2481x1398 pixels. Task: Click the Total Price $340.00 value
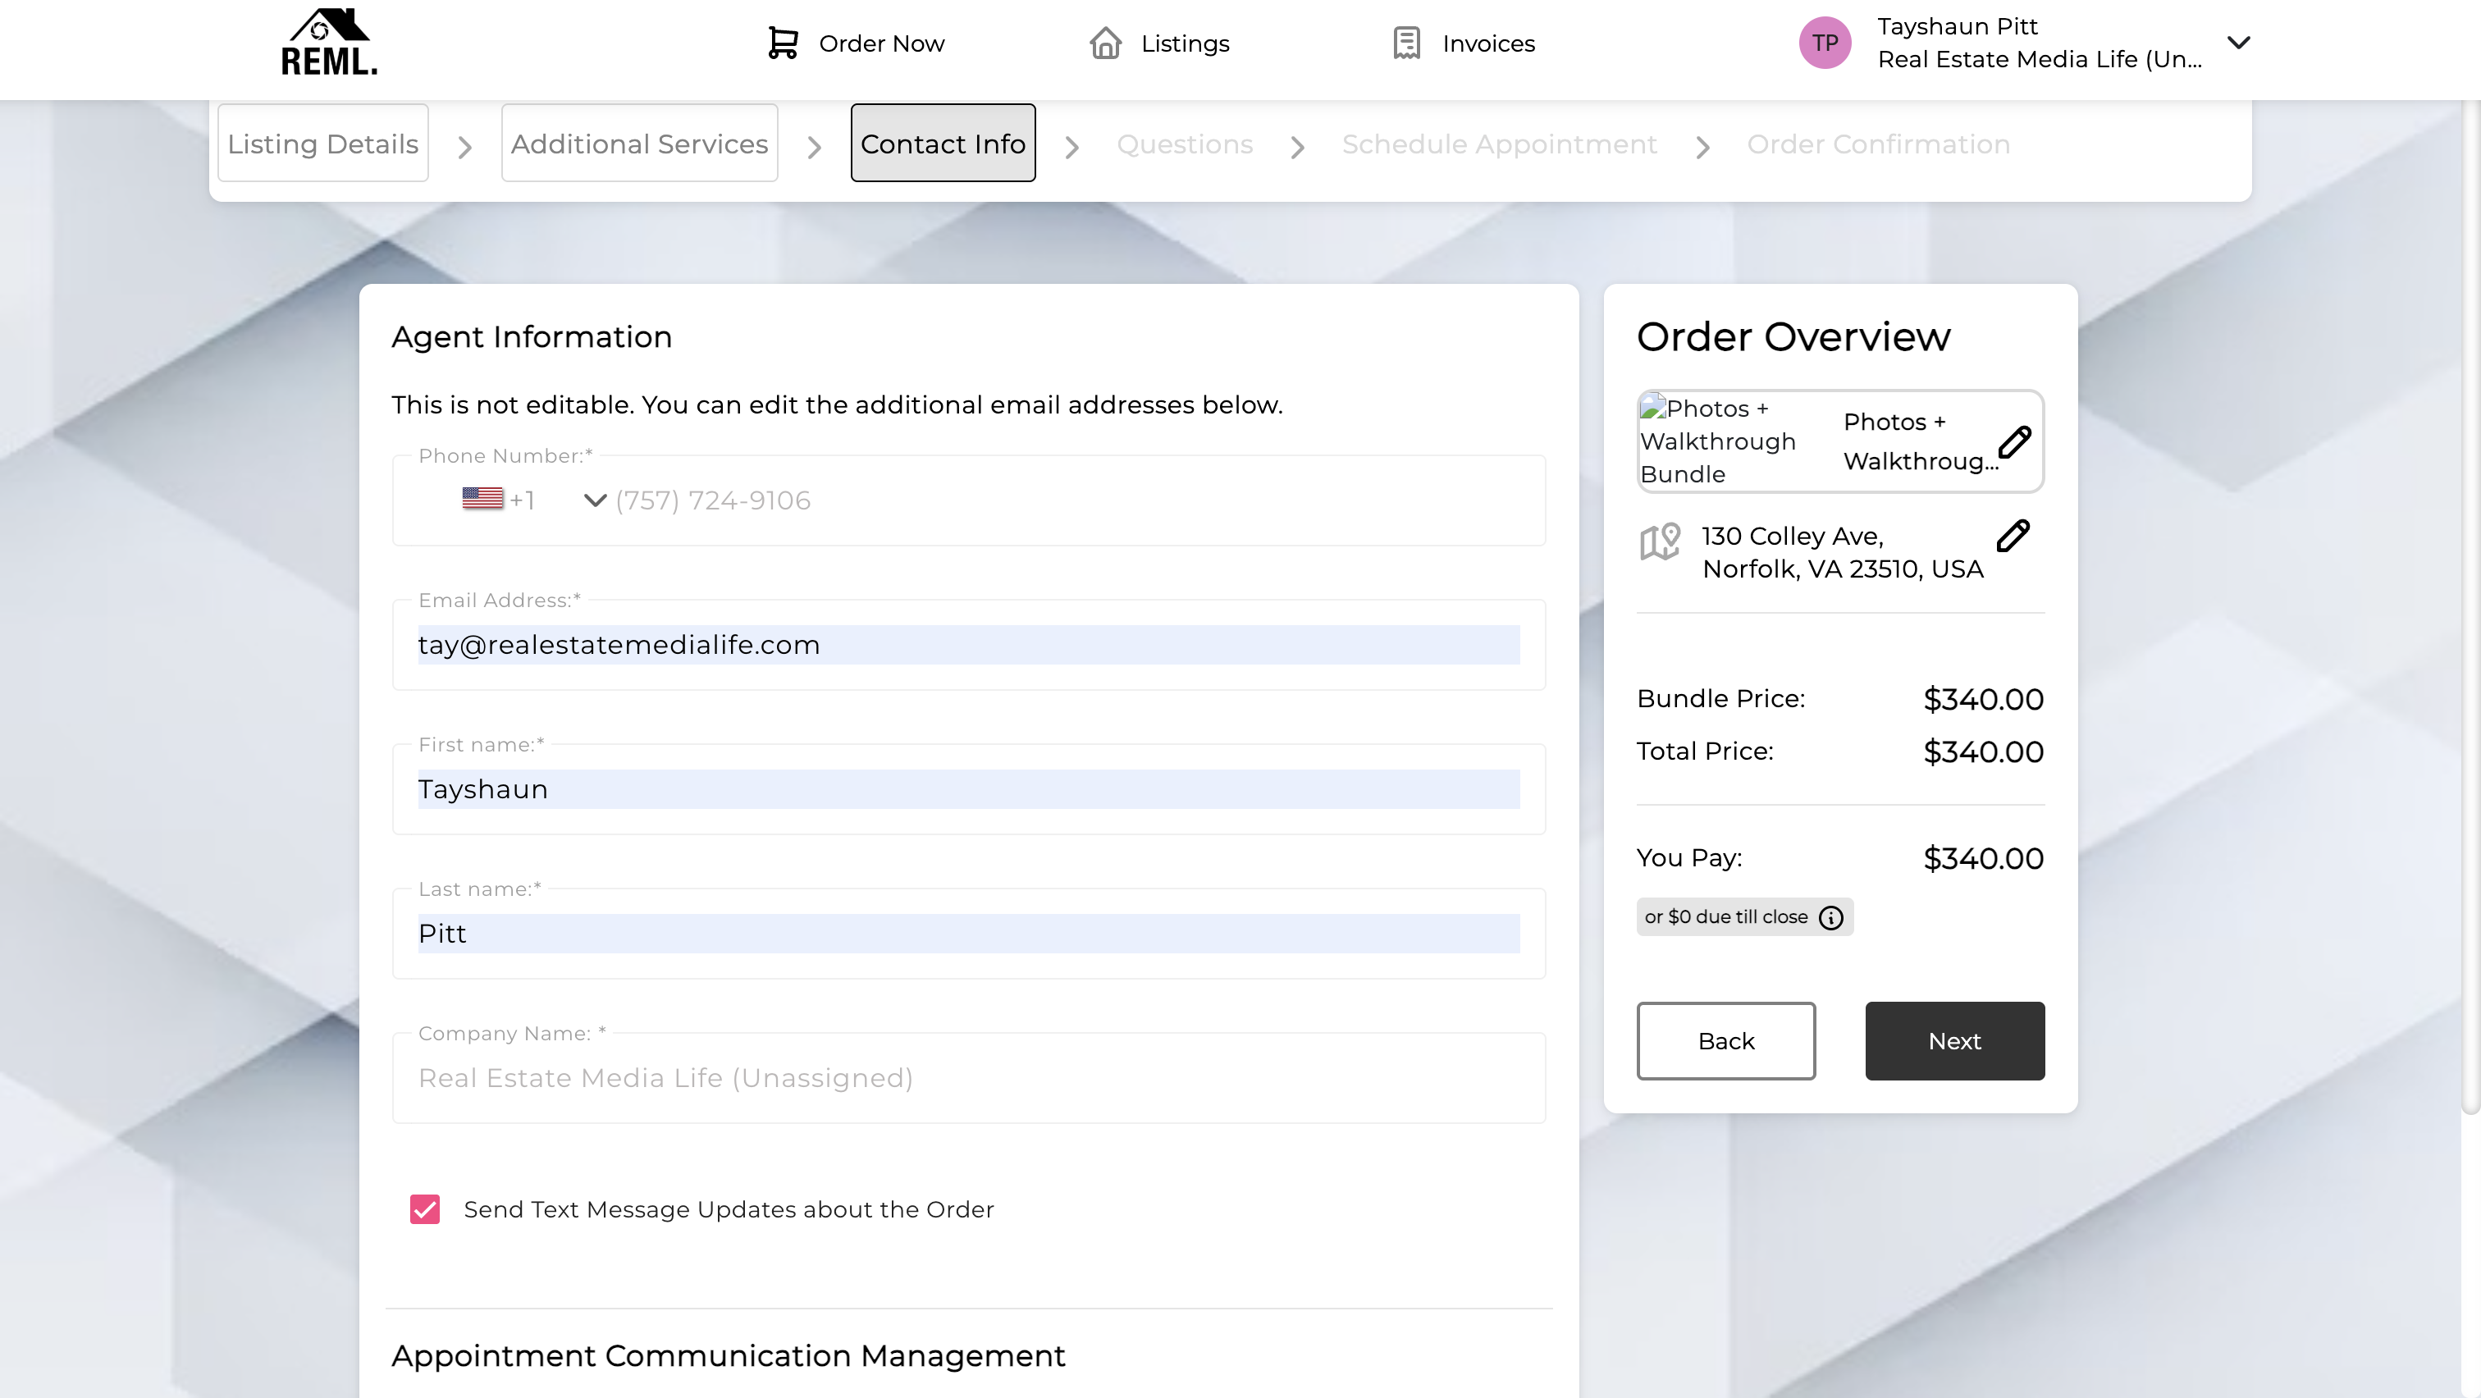tap(1983, 752)
